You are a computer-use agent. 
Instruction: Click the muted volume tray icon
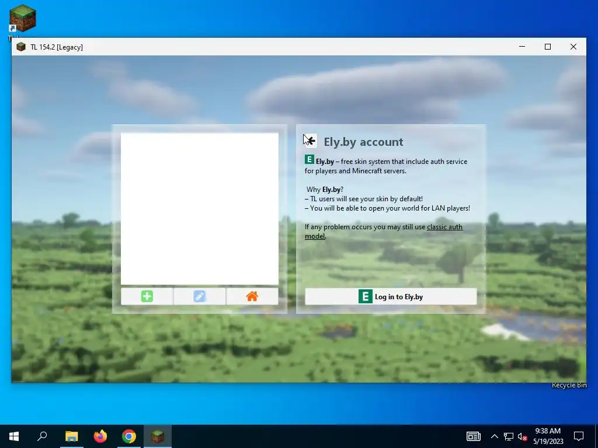[x=522, y=436]
